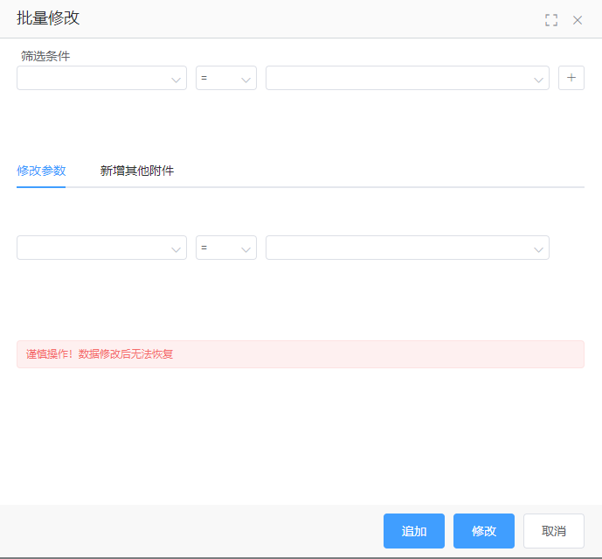Open the 筛选条件 value select box
The image size is (602, 559).
point(398,78)
